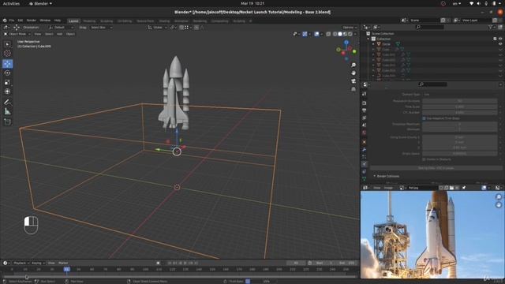Open the Modifiers properties tab
The height and width of the screenshot is (284, 505).
point(365,149)
